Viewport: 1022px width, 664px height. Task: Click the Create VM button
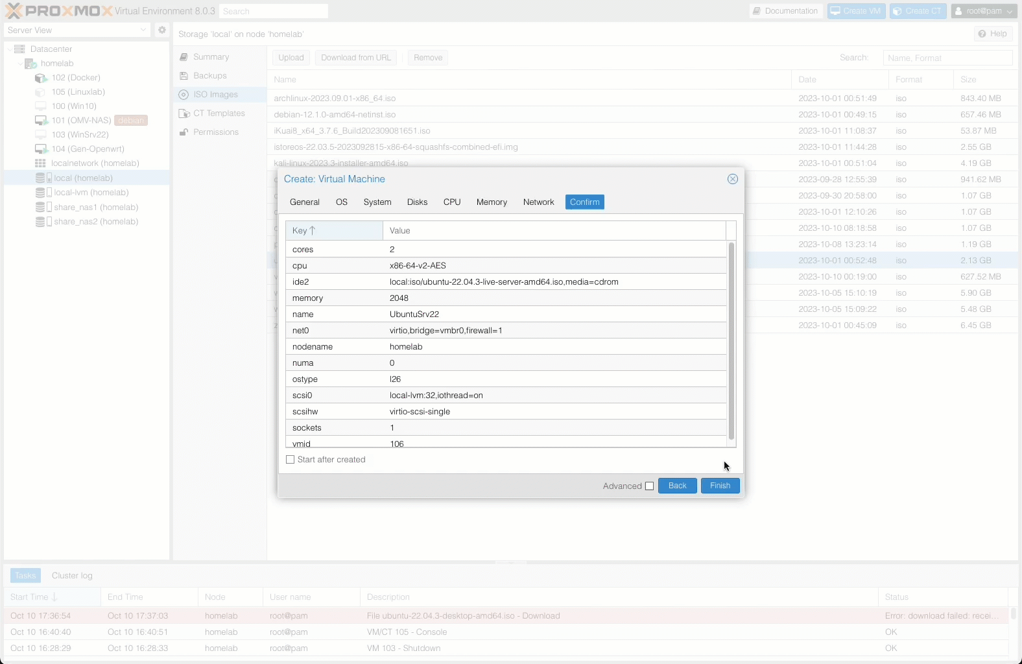click(856, 11)
